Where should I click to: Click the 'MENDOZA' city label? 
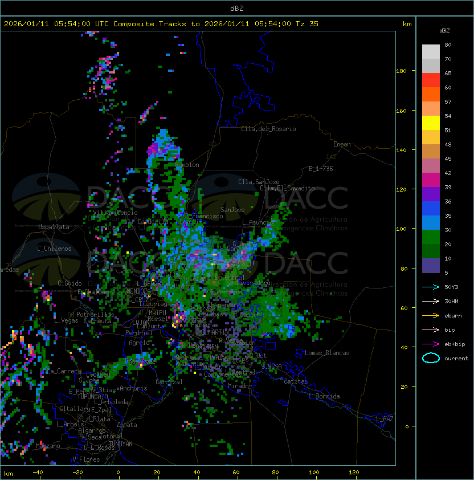pyautogui.click(x=138, y=291)
